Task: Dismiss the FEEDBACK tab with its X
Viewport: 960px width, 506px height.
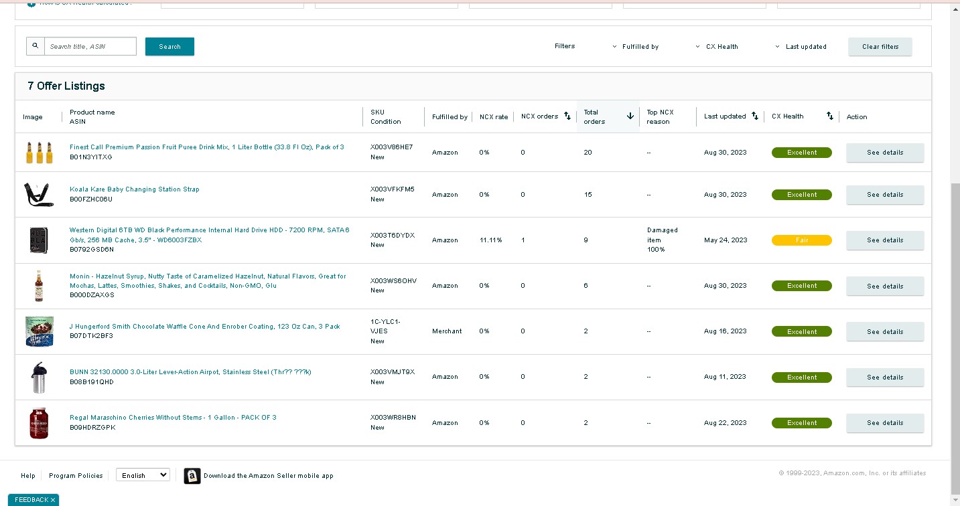Action: coord(53,500)
